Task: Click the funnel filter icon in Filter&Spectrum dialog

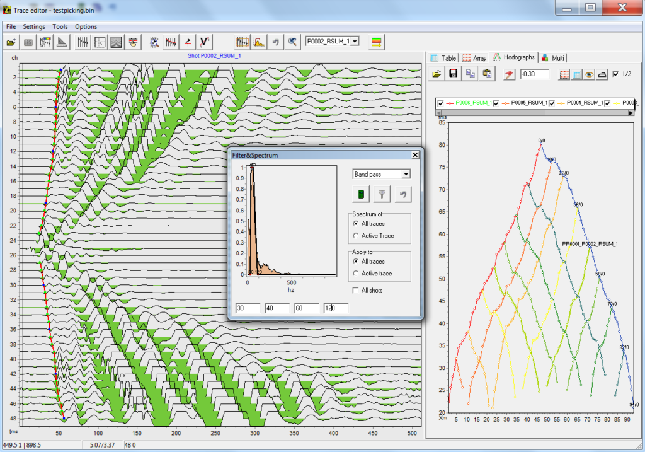Action: 381,194
